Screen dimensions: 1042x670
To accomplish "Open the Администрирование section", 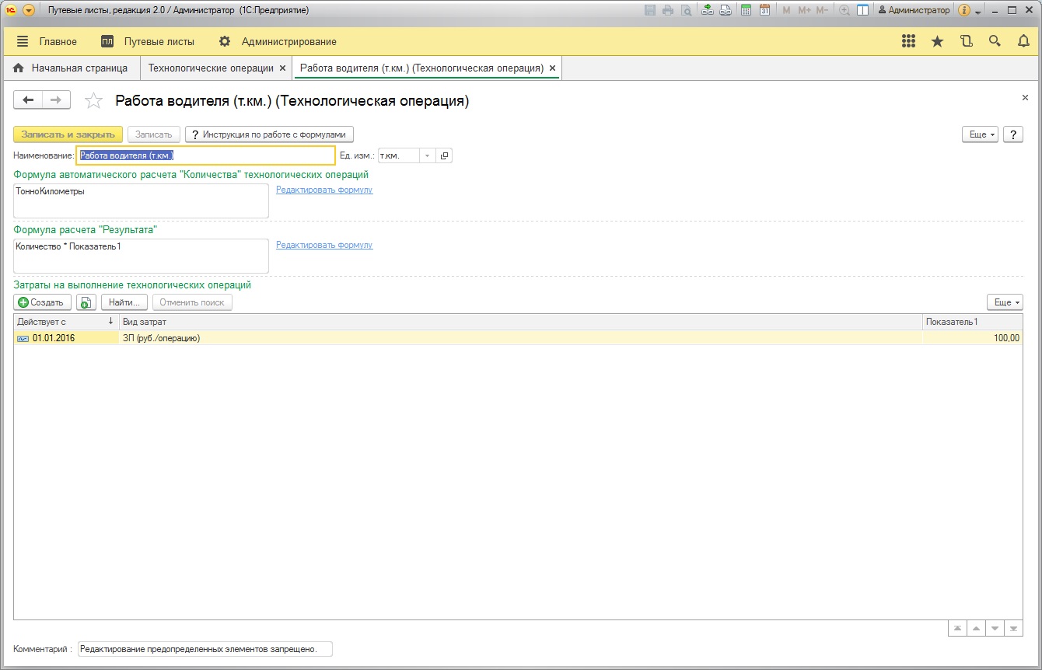I will (x=278, y=41).
